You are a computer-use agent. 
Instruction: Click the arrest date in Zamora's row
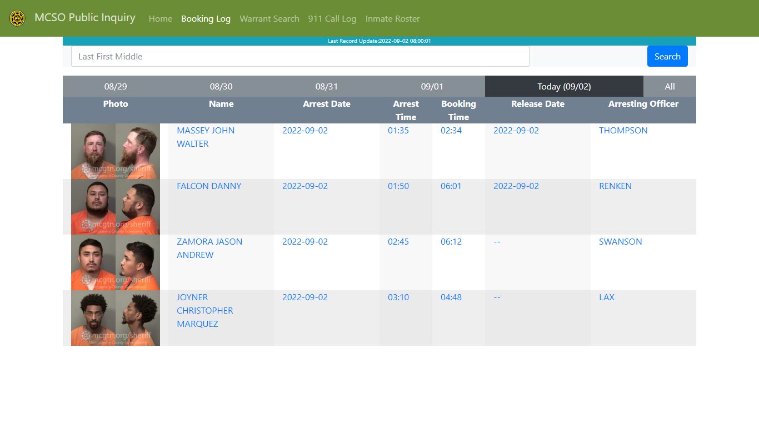click(305, 241)
